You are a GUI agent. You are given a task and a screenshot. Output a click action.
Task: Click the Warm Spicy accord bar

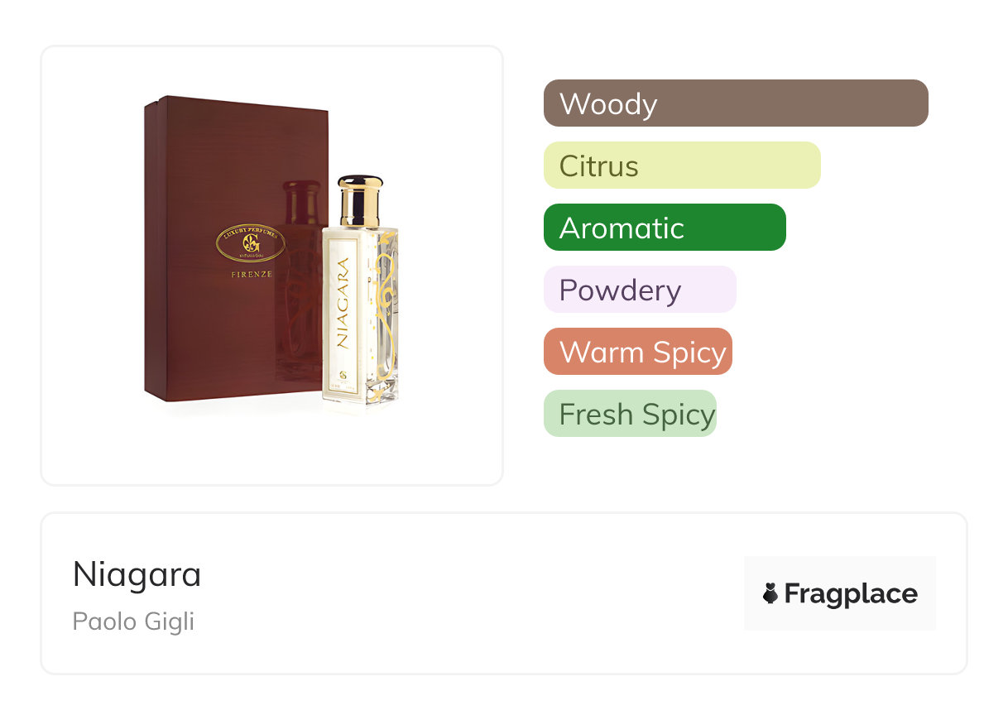638,352
